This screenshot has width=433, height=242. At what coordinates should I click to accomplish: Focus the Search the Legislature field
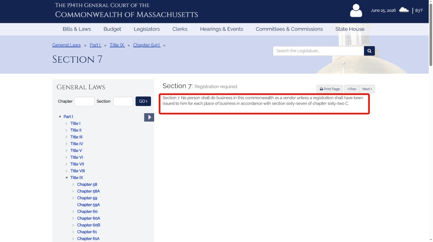pos(318,51)
